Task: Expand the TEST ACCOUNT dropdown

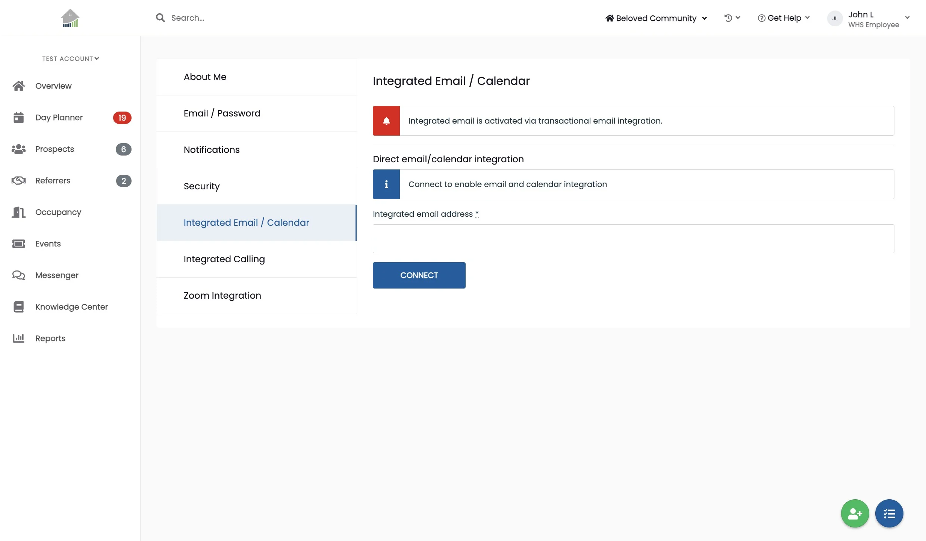Action: point(70,59)
